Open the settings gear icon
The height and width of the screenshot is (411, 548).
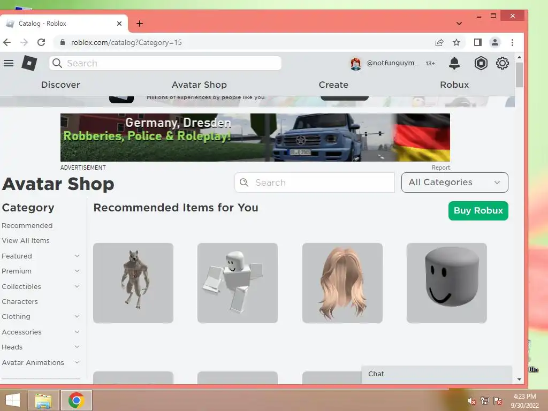(502, 63)
